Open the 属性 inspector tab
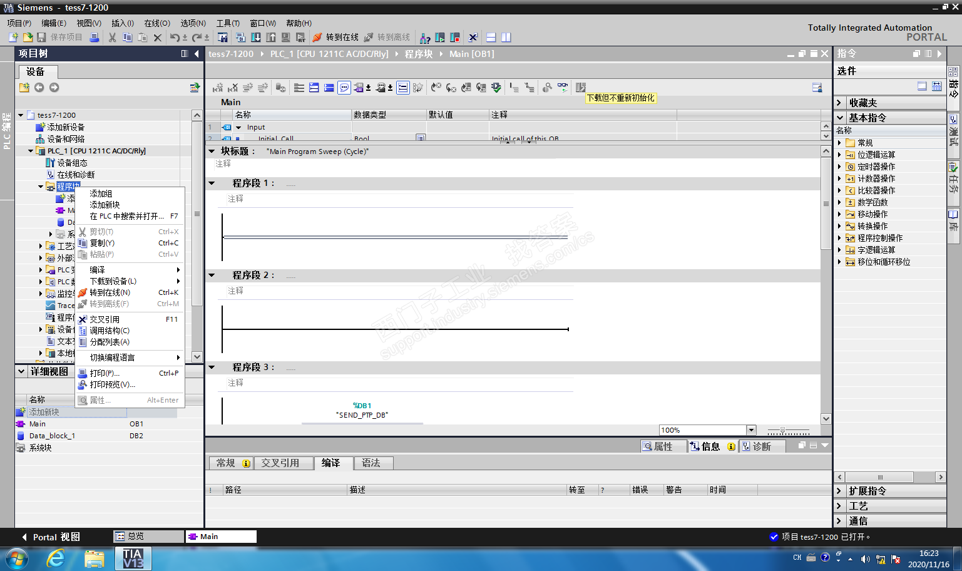 pyautogui.click(x=663, y=446)
